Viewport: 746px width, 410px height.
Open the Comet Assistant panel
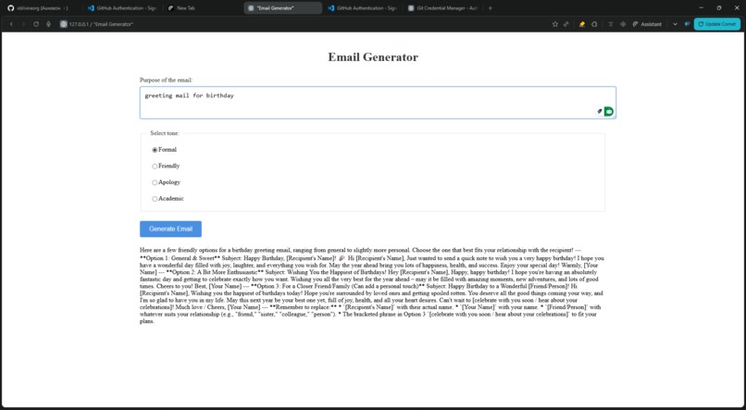647,24
